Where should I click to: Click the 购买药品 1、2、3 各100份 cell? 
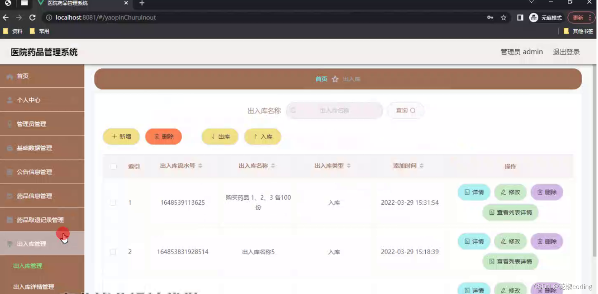[258, 202]
